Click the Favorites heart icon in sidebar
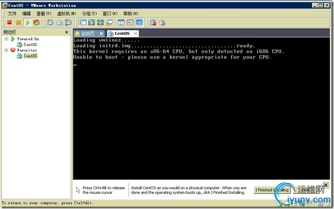The image size is (334, 209). [x=13, y=50]
